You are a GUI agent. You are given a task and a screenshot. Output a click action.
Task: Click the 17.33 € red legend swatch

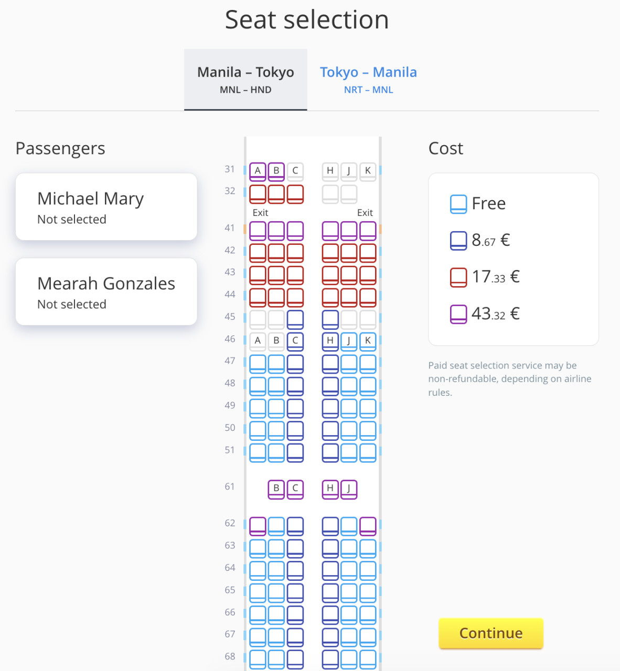point(458,277)
